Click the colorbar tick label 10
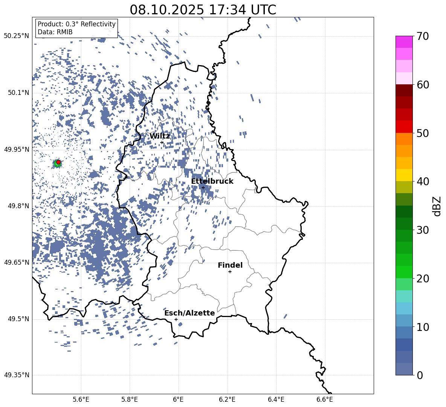 pos(423,327)
